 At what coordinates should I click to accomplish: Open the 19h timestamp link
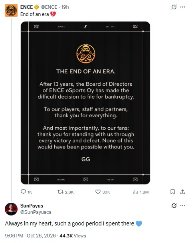coord(65,7)
